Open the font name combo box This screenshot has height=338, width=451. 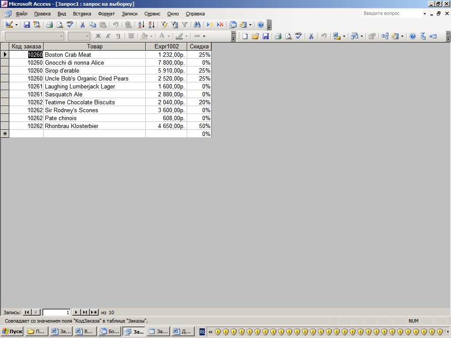[x=34, y=36]
